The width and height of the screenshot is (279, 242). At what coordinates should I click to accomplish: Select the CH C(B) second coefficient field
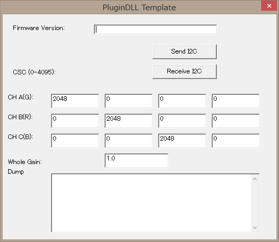point(129,141)
